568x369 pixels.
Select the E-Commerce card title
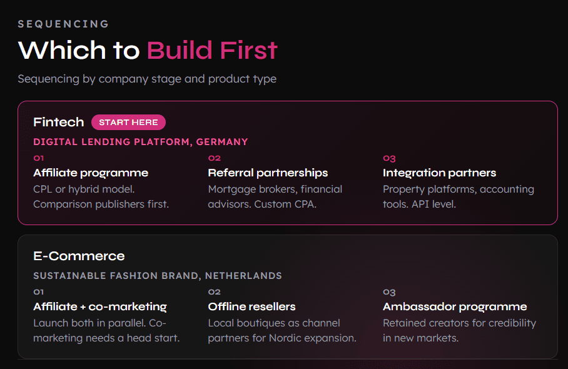[79, 256]
